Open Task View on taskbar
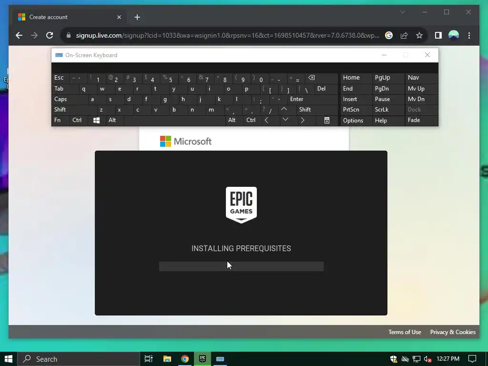 (149, 359)
